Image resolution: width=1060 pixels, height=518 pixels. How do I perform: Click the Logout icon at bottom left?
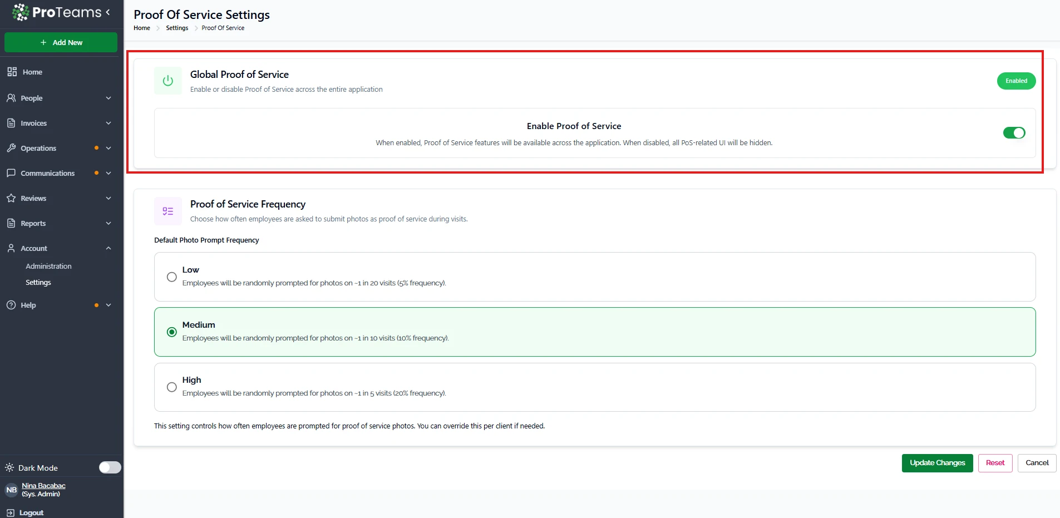tap(10, 512)
